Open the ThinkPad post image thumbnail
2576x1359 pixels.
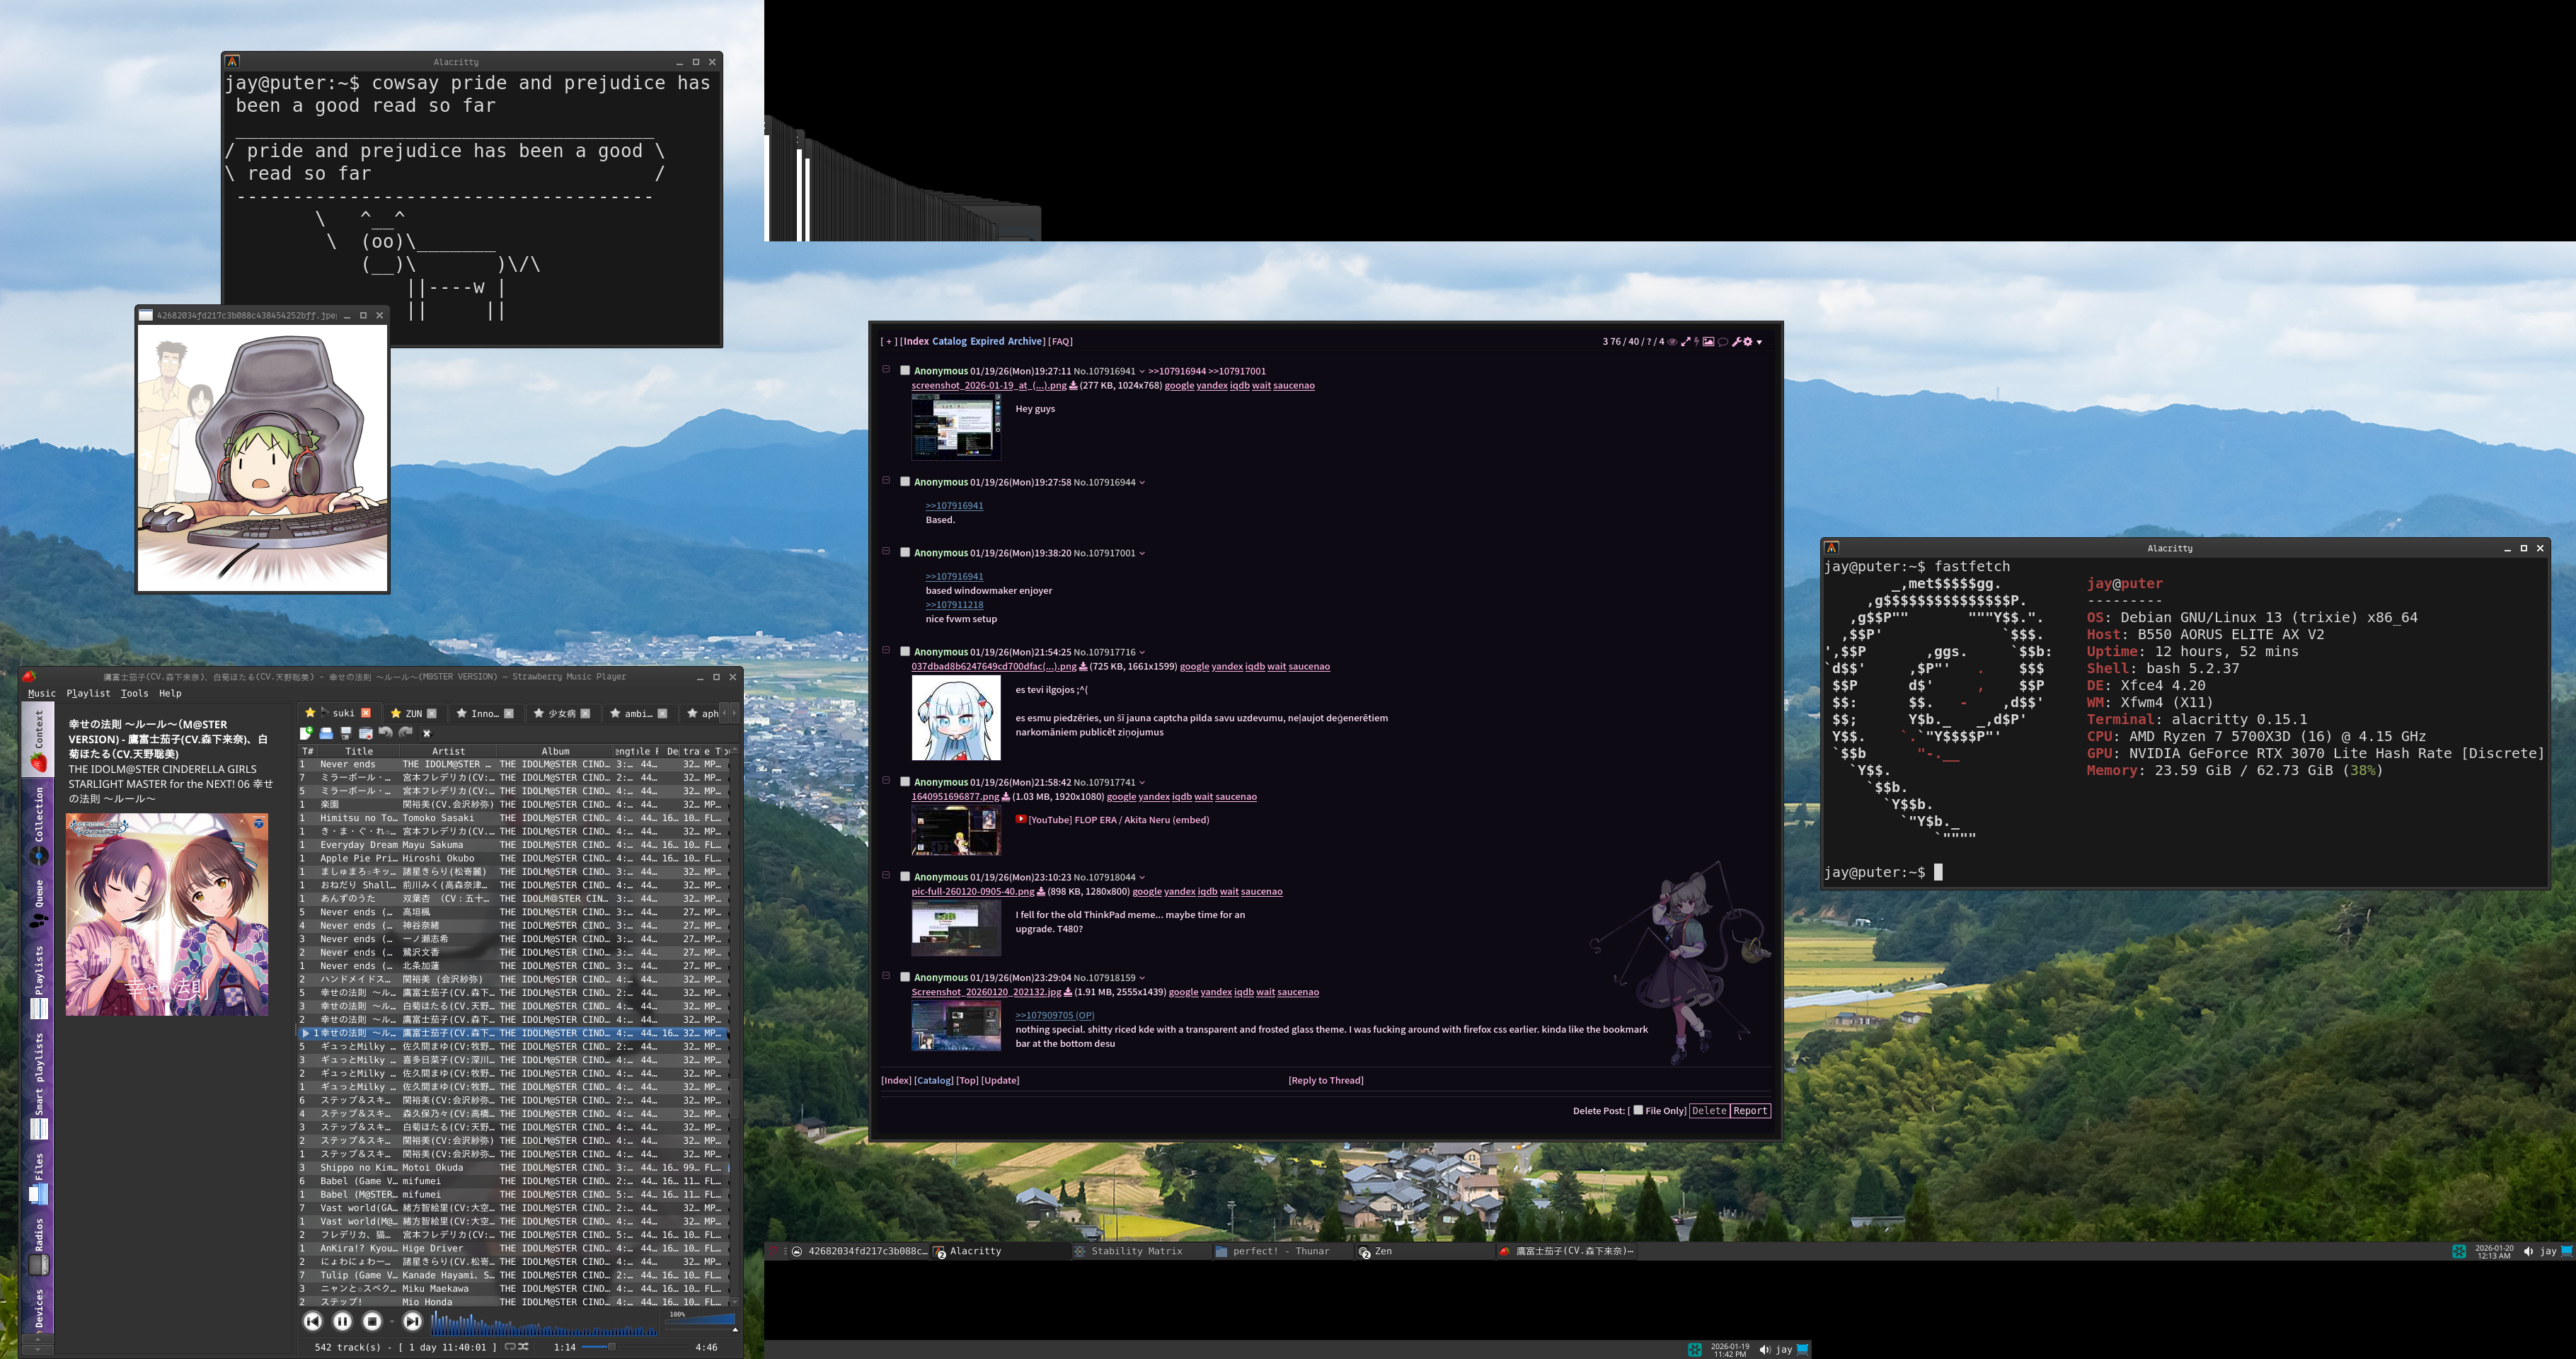[955, 927]
